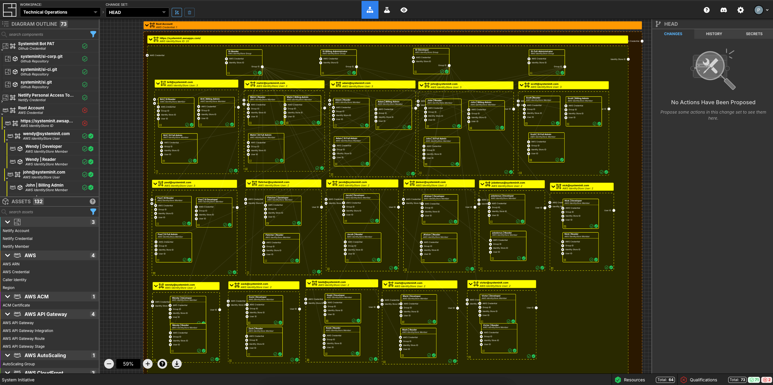Image resolution: width=773 pixels, height=385 pixels.
Task: Click the Resources green check icon in status bar
Action: [x=618, y=380]
